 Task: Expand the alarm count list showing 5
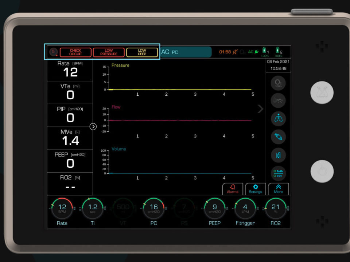click(x=54, y=52)
